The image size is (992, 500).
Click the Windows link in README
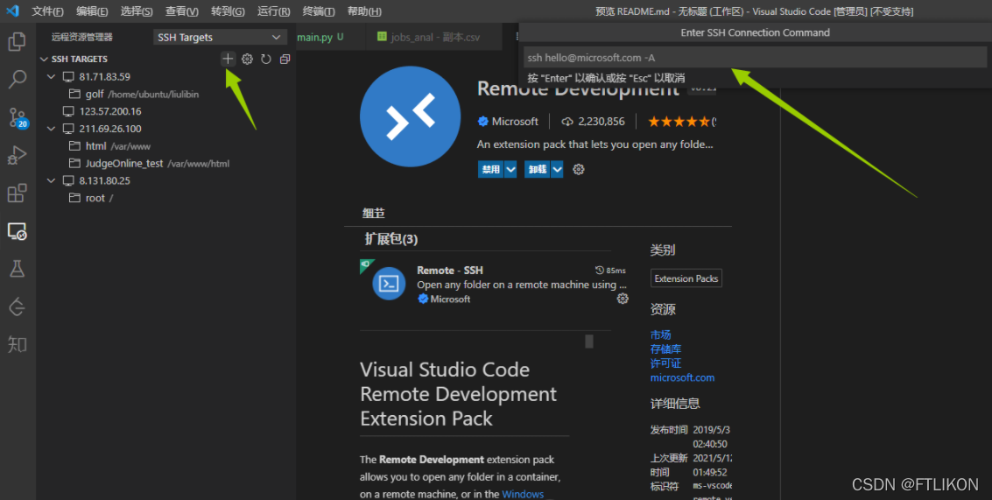[524, 494]
